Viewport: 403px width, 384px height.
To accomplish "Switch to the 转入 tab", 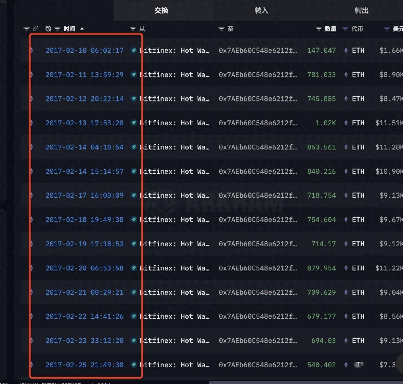I will pos(261,11).
